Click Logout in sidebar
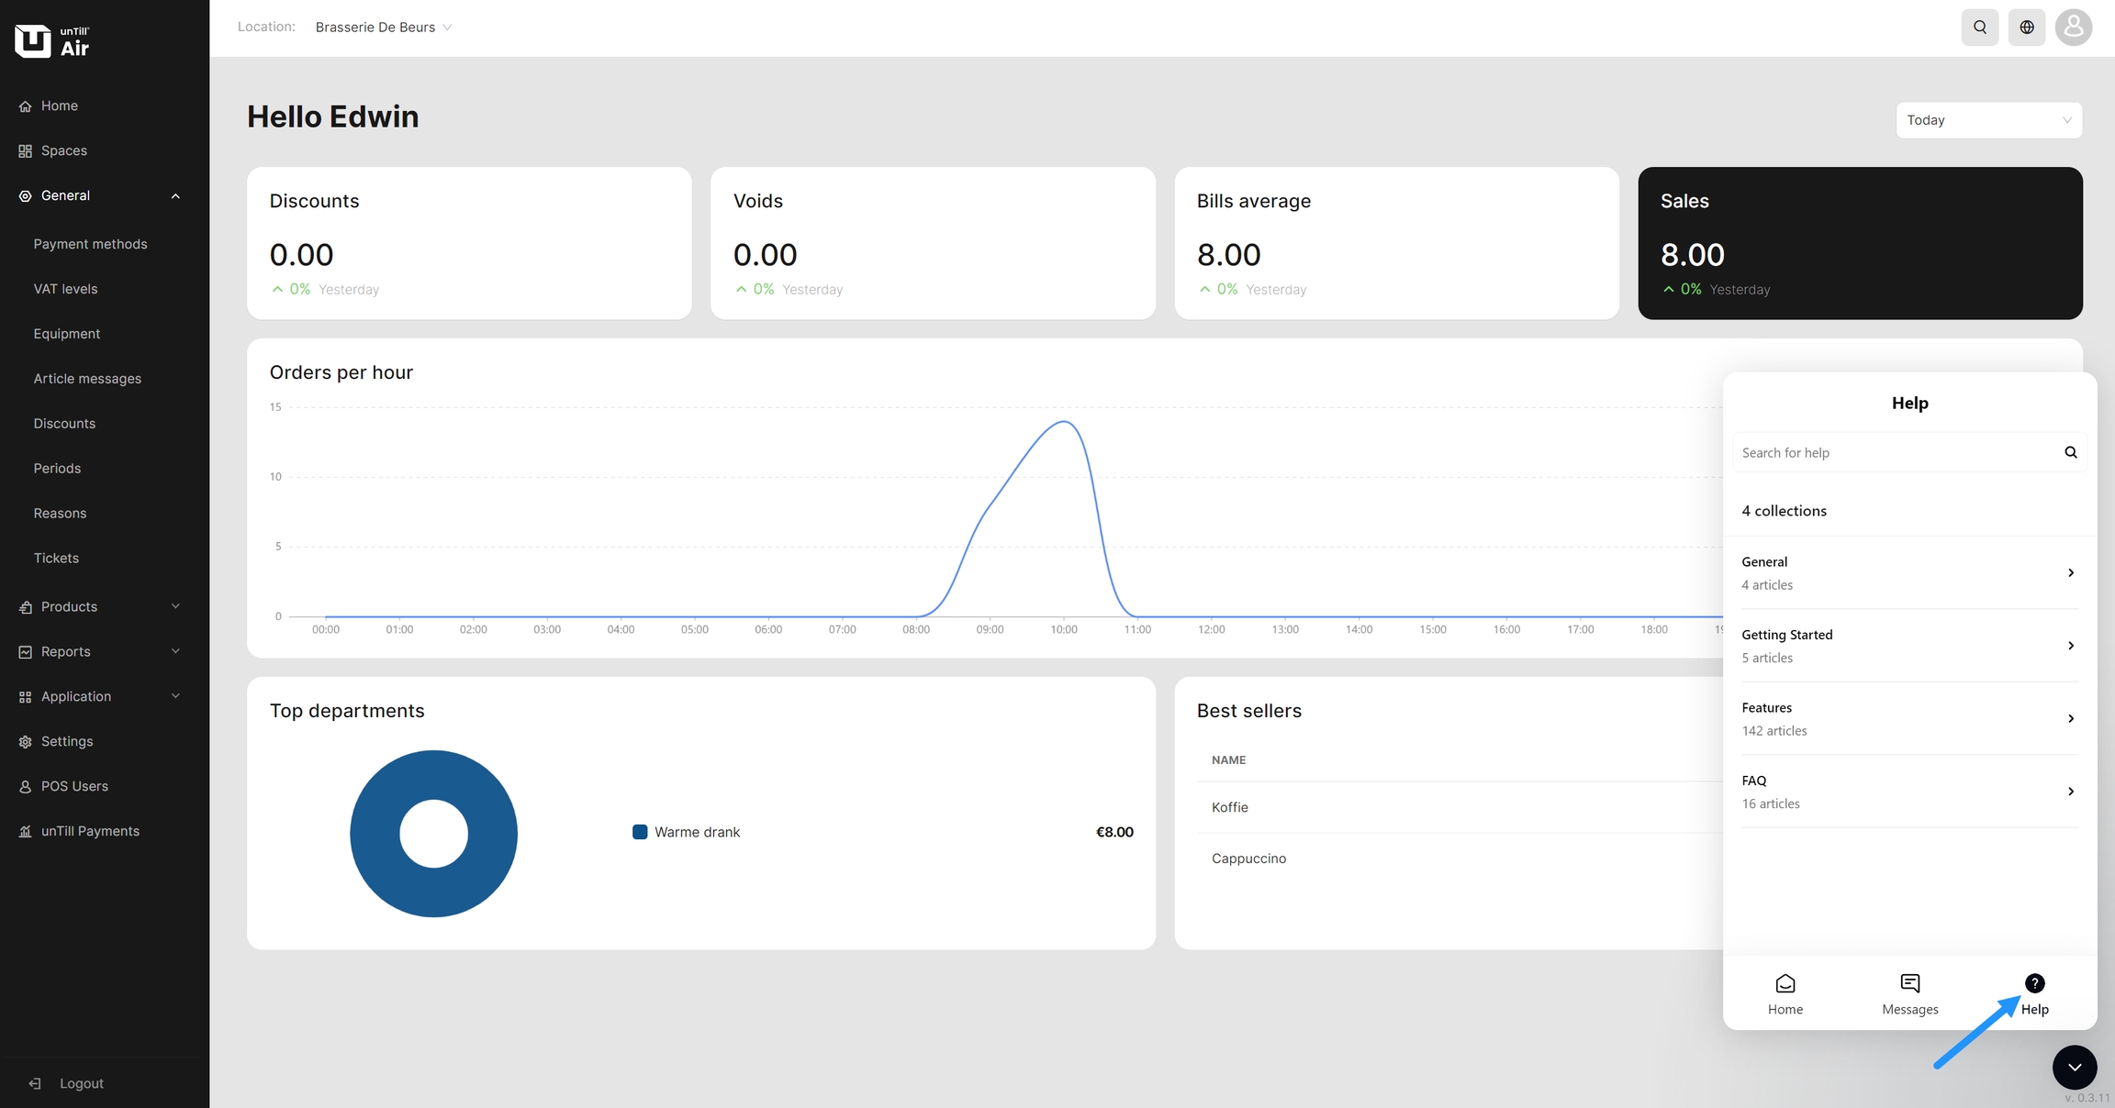The width and height of the screenshot is (2115, 1108). point(81,1083)
